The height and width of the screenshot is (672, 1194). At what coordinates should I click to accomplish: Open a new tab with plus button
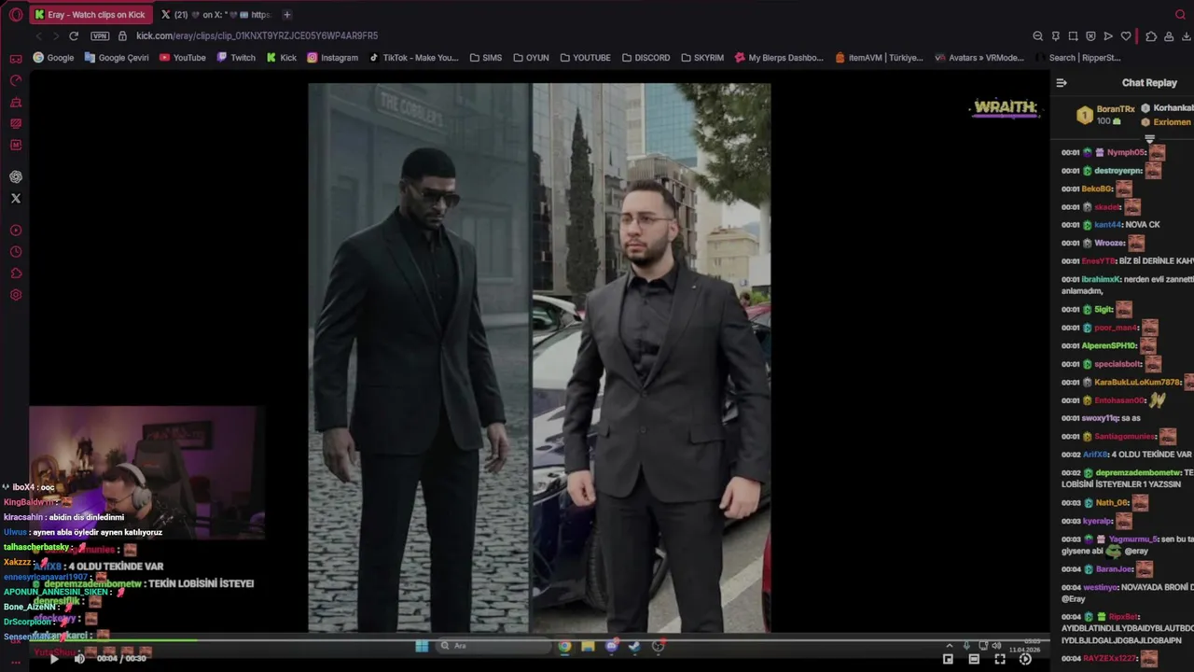(286, 15)
